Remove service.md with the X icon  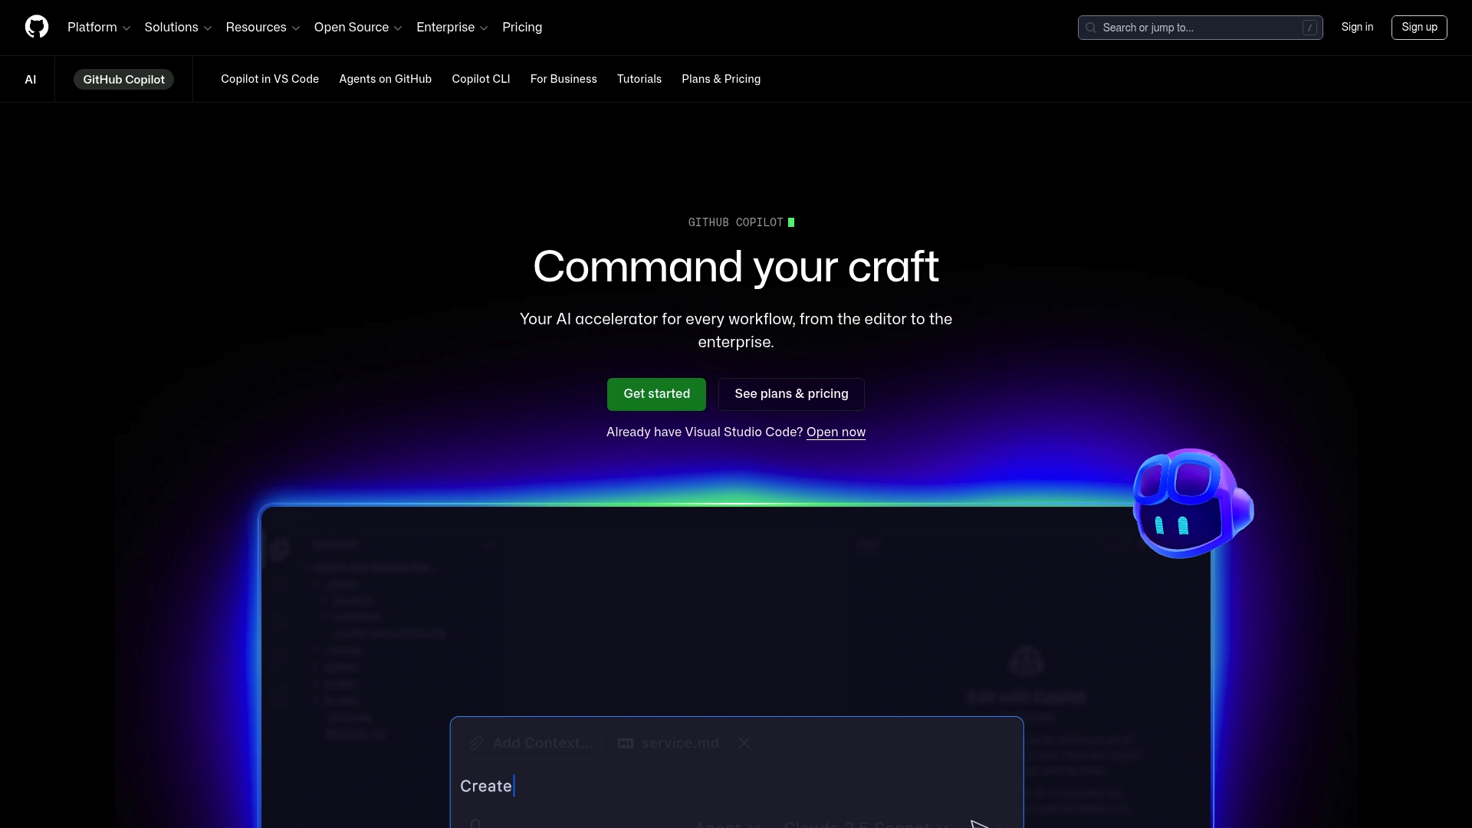tap(744, 743)
